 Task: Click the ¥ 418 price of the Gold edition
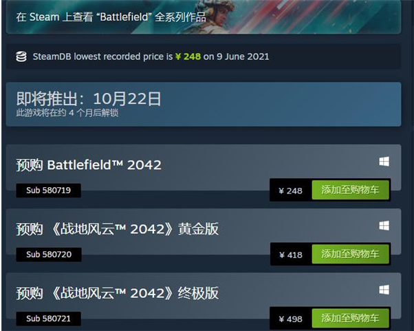coord(291,255)
